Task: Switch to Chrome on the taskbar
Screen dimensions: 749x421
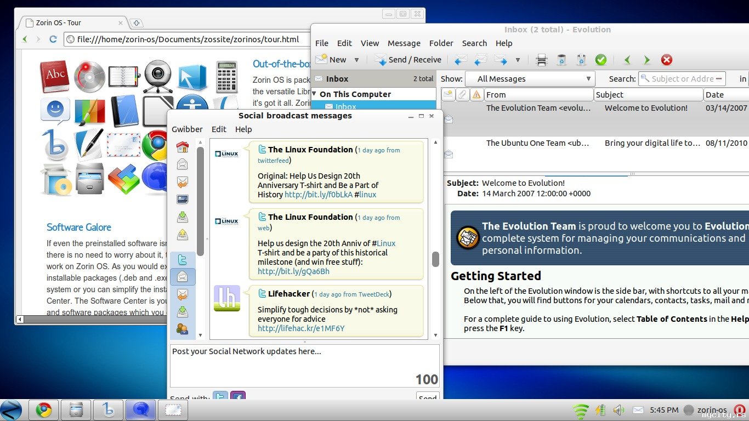Action: coord(44,410)
